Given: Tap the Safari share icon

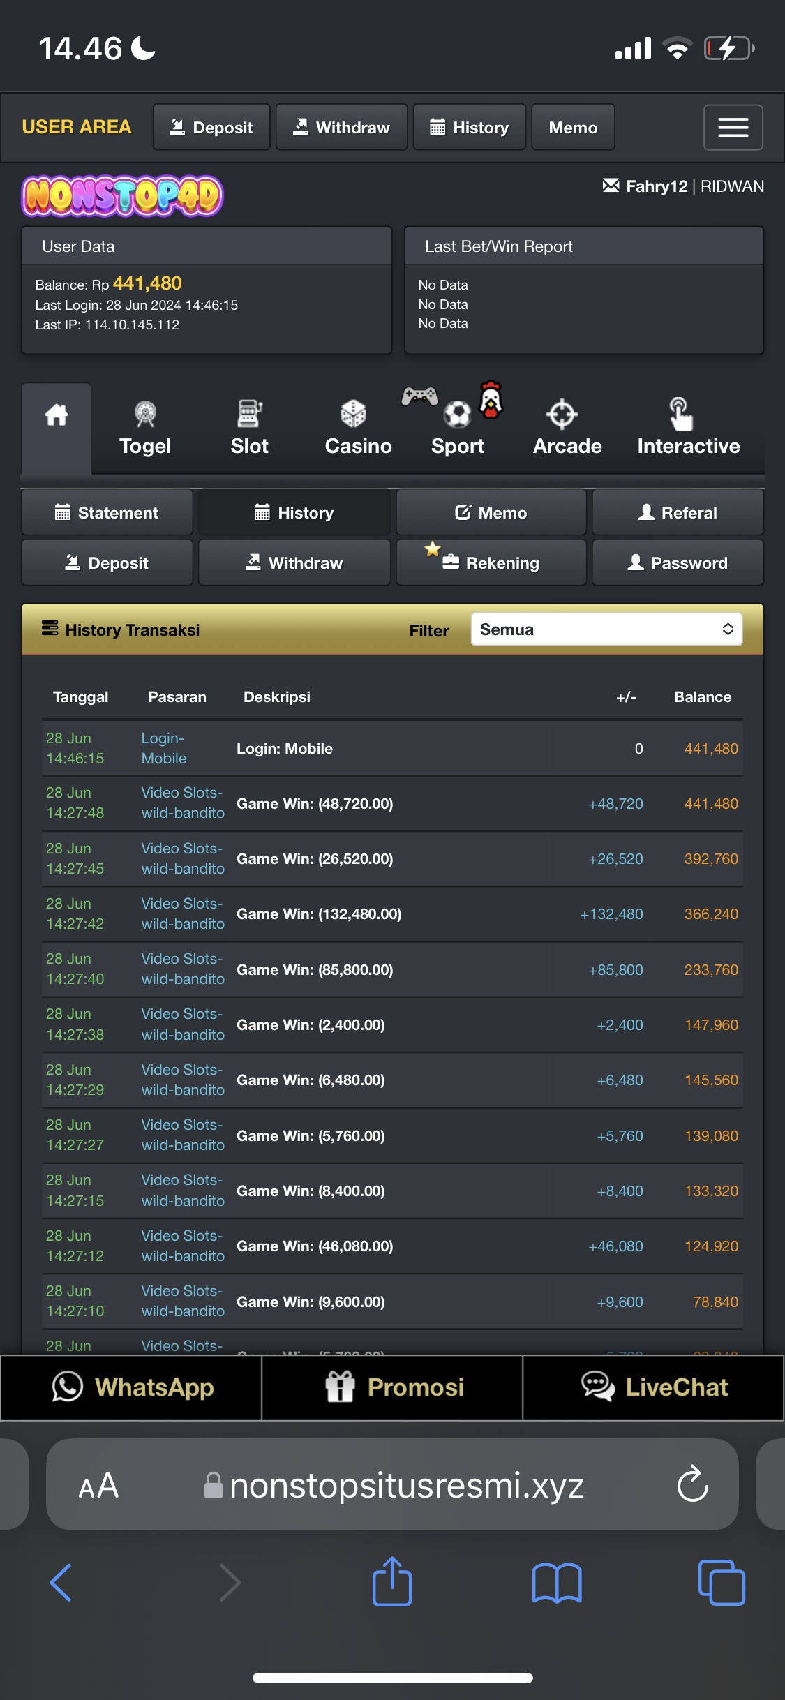Looking at the screenshot, I should pos(392,1581).
